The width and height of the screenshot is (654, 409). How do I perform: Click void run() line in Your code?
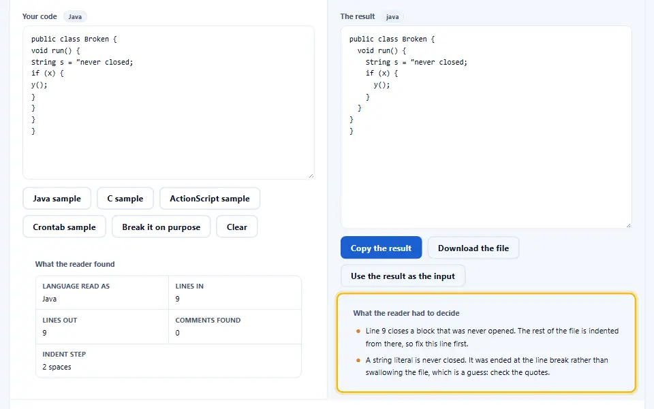55,50
